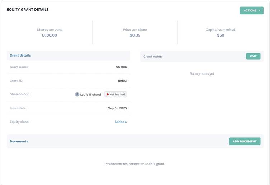Select the shareholder name Louis Richard
The height and width of the screenshot is (185, 270).
click(90, 95)
